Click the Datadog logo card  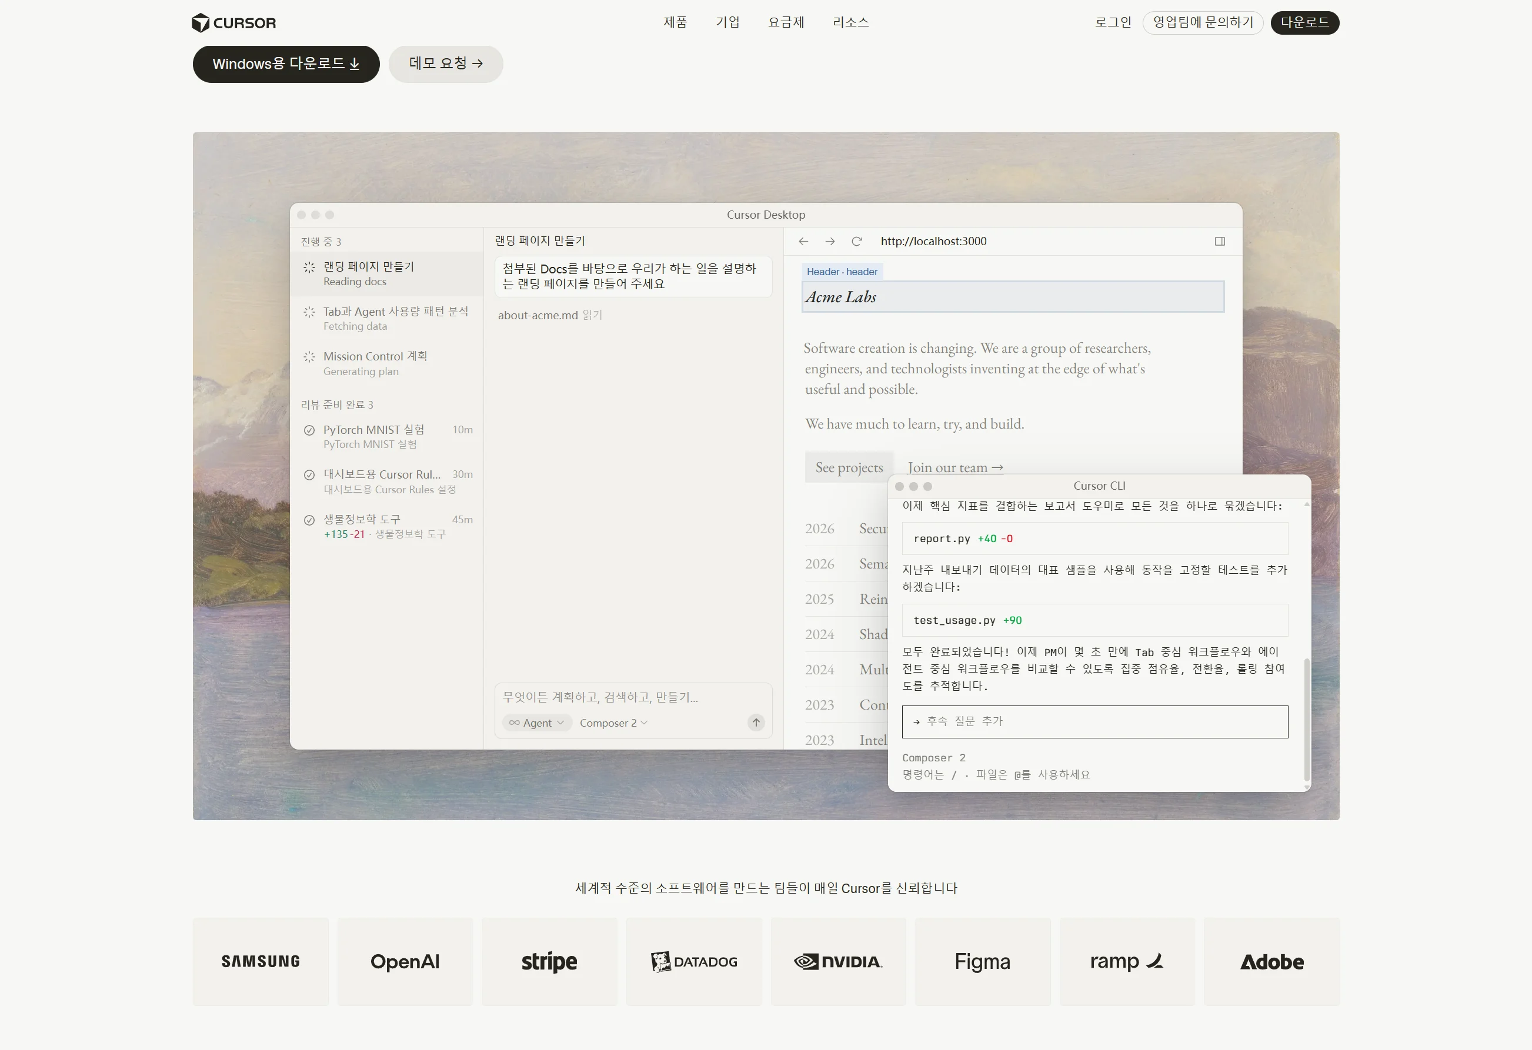(694, 962)
